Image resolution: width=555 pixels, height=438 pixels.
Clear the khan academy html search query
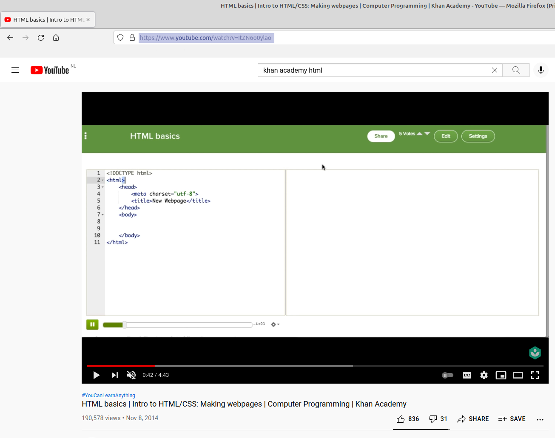pyautogui.click(x=494, y=70)
